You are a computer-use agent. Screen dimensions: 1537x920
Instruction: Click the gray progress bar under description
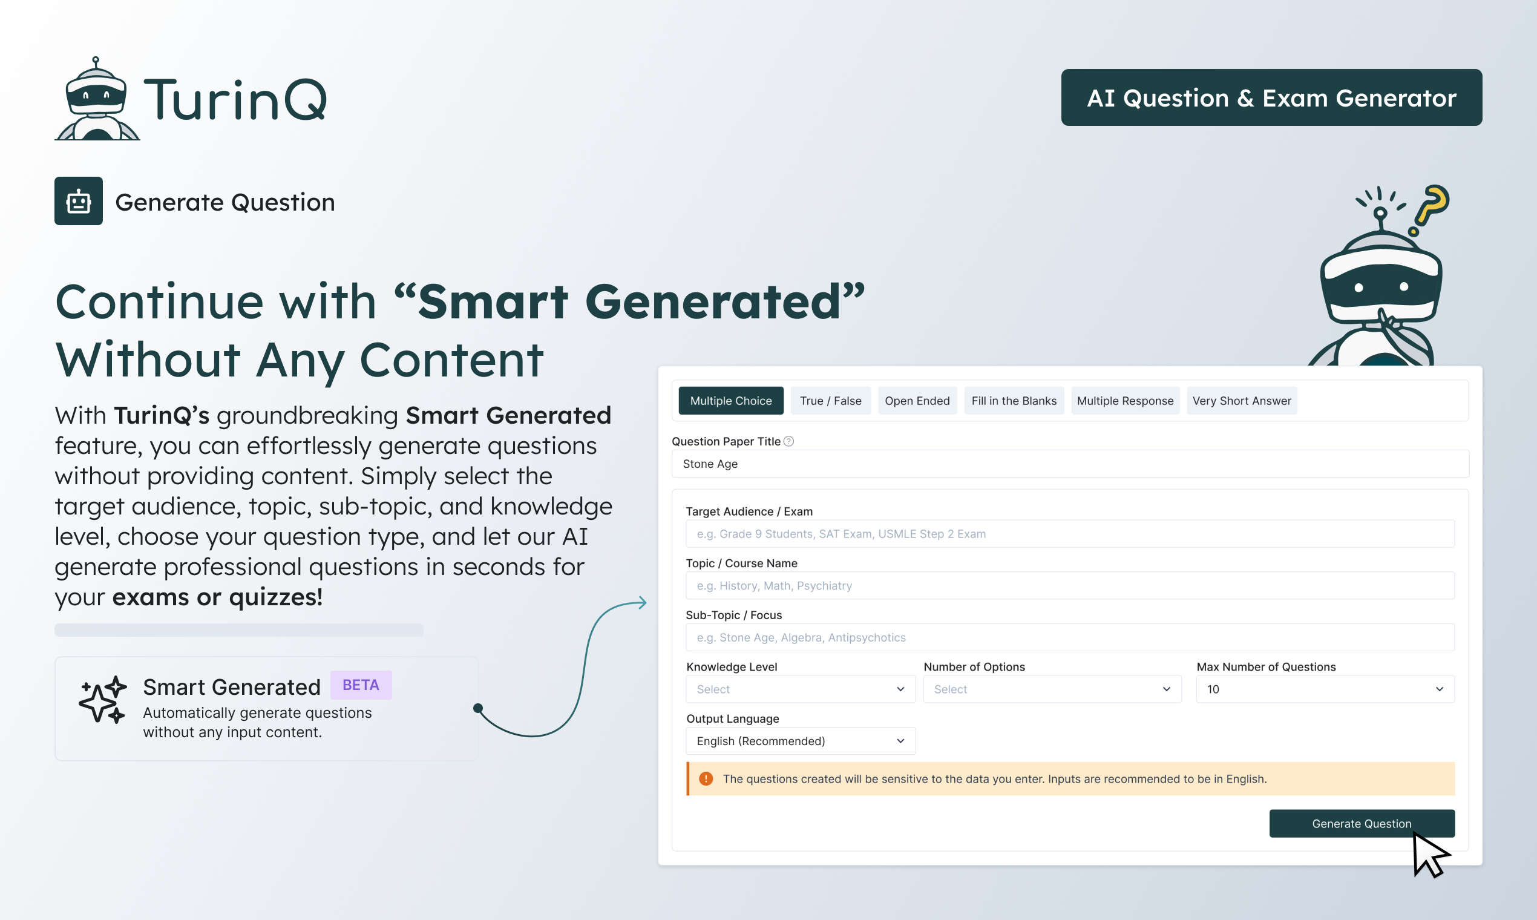(238, 630)
